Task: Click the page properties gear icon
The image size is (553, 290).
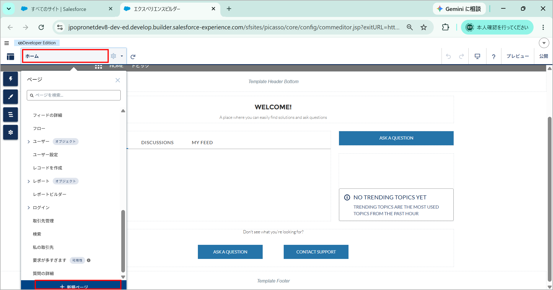Action: click(113, 56)
